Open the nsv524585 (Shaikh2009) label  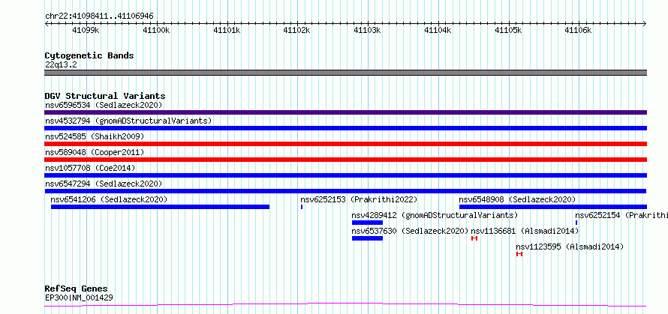pyautogui.click(x=95, y=136)
